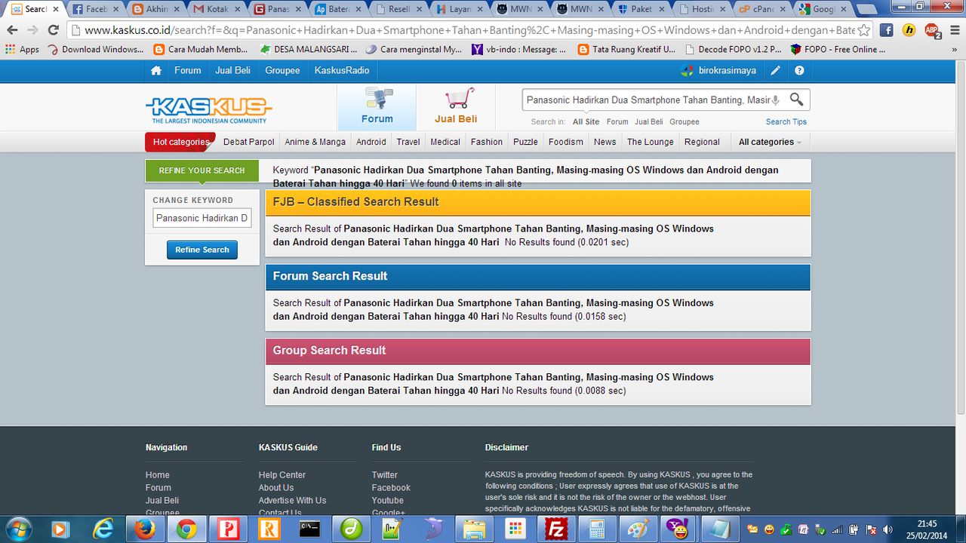Screen dimensions: 966x543
Task: Click the browser forward arrow
Action: [32, 30]
